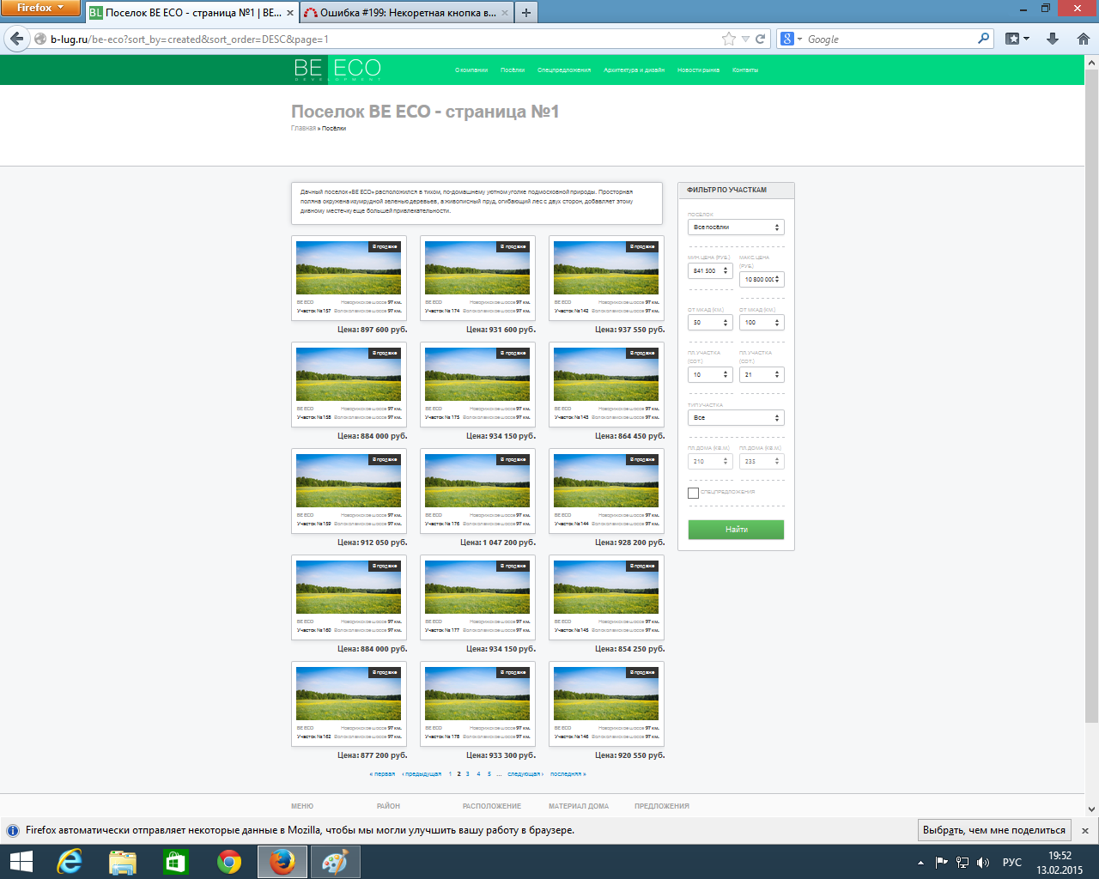Open a new browser tab
Image resolution: width=1099 pixels, height=879 pixels.
525,12
